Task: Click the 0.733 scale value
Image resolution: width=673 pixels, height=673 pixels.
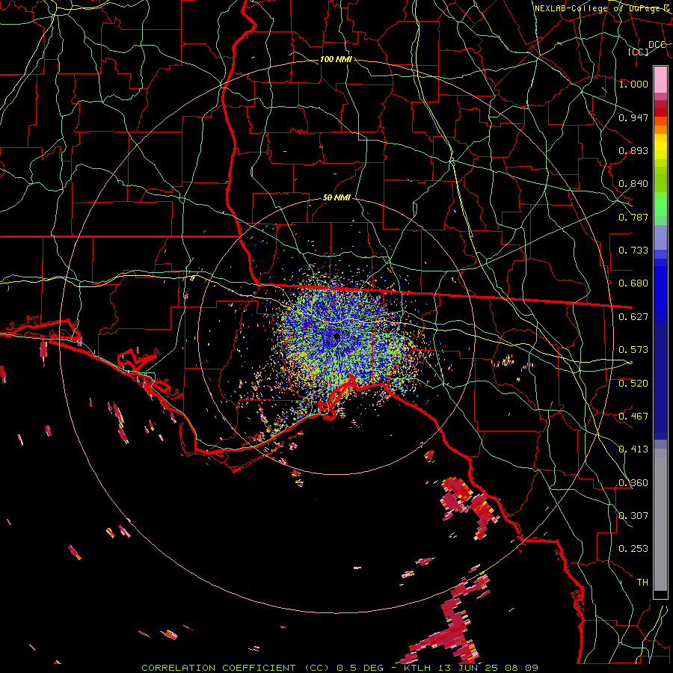Action: click(x=633, y=251)
